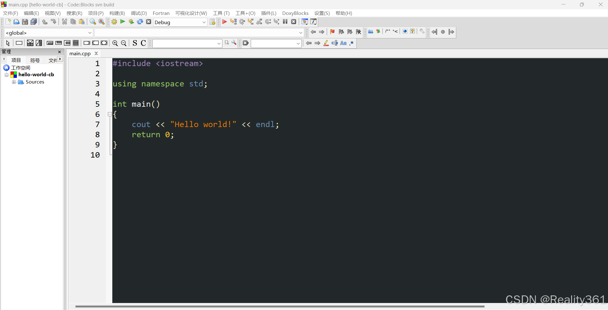Open the Fortran menu

click(x=161, y=13)
